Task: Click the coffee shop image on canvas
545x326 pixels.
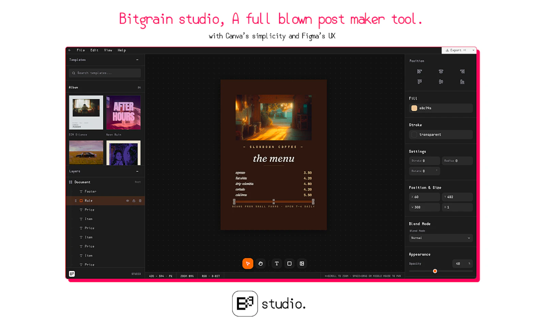Action: pos(274,118)
